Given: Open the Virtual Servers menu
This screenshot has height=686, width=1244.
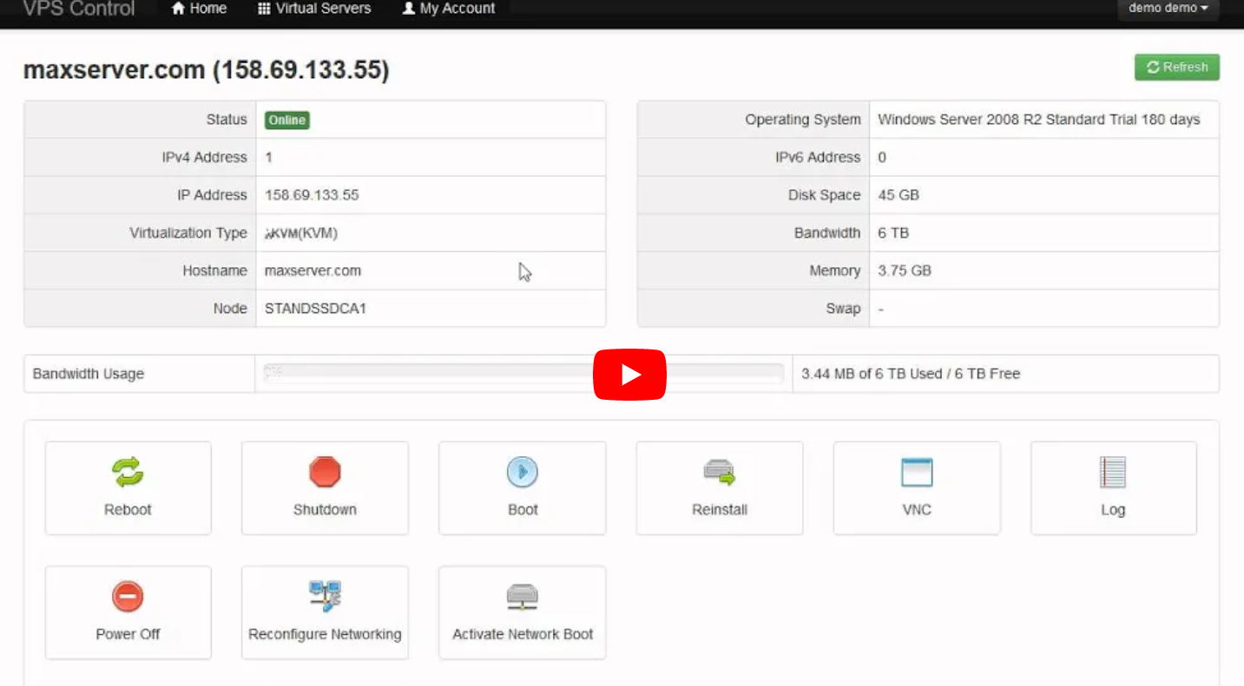Looking at the screenshot, I should (x=313, y=9).
